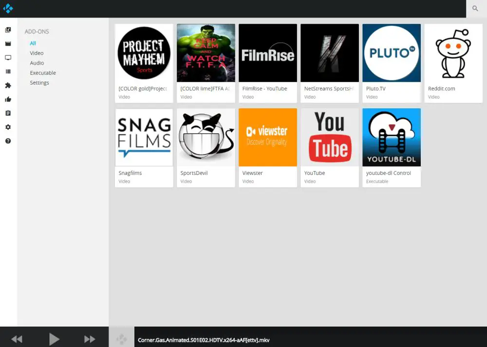Select the Video add-ons filter
487x347 pixels.
point(37,53)
